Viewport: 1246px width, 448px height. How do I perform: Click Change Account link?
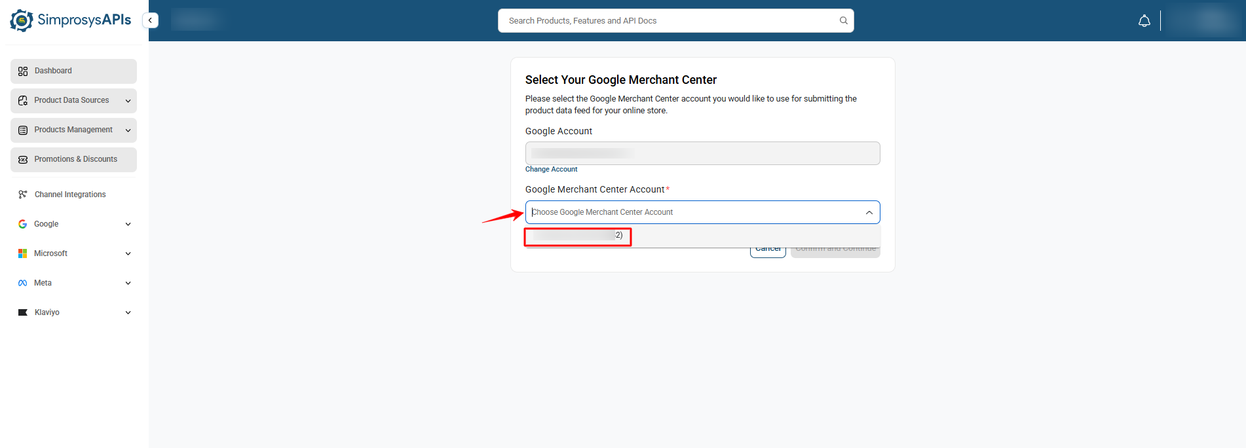551,169
